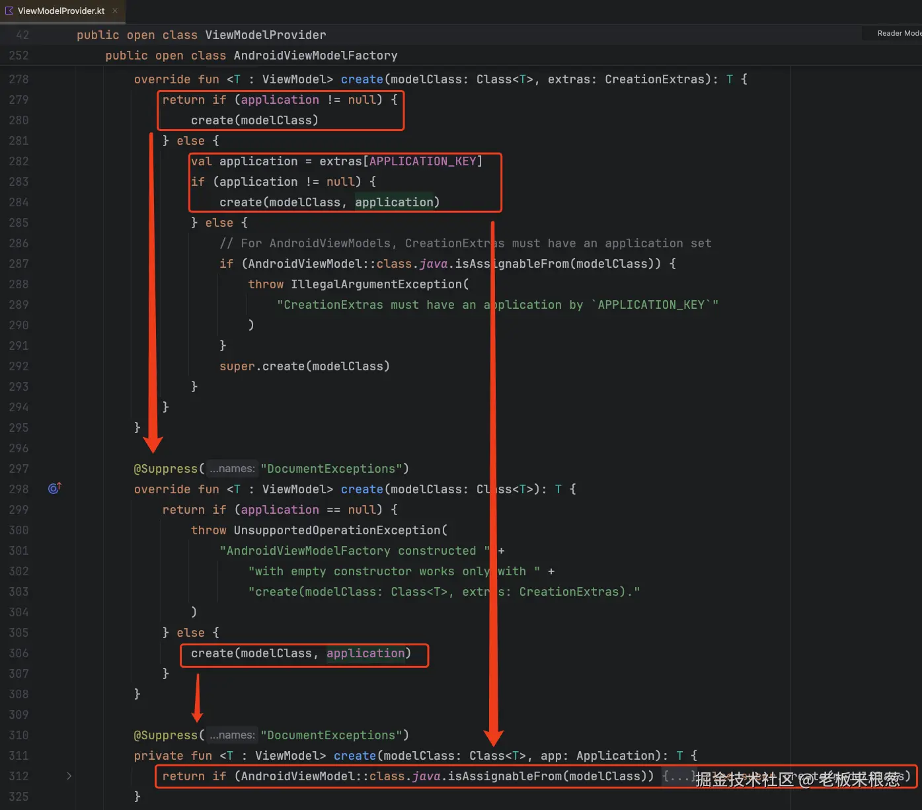Click the override gutter icon on line 298

(x=55, y=489)
